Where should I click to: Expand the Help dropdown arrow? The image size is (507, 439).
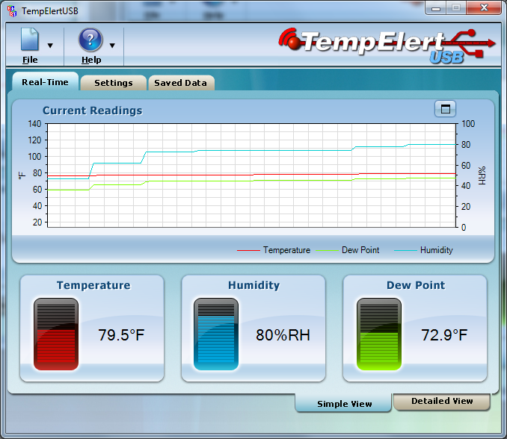point(112,46)
